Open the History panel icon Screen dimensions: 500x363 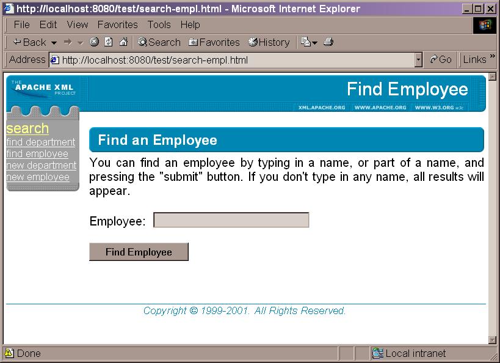(x=252, y=42)
